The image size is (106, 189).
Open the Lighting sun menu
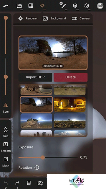42,6
